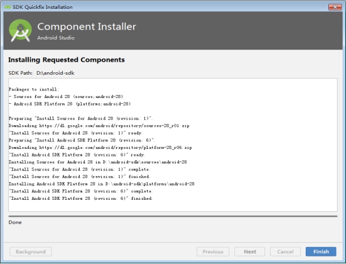Click the Finish button
Screen dimensions: 346x264
tap(321, 251)
